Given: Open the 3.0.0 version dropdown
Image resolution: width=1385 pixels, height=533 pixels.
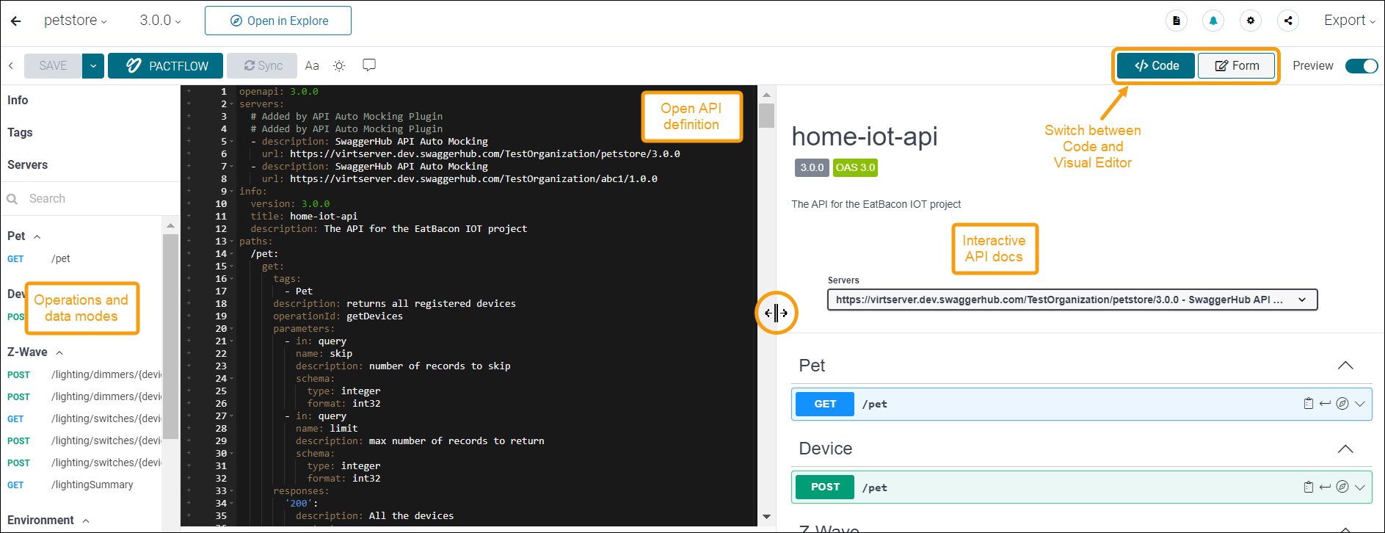Looking at the screenshot, I should click(161, 21).
